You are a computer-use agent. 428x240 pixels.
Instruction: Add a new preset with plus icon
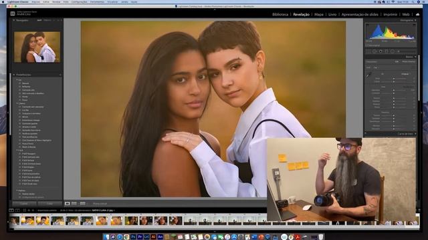pyautogui.click(x=60, y=75)
